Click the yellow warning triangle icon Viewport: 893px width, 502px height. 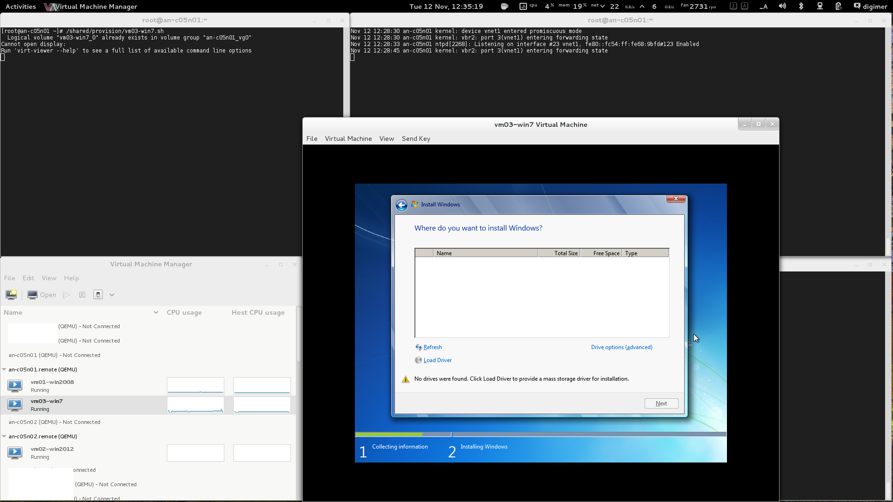(406, 379)
